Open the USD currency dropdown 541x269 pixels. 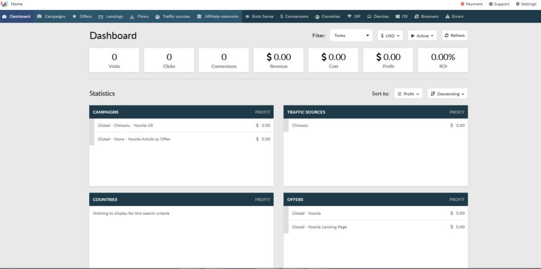pyautogui.click(x=390, y=35)
